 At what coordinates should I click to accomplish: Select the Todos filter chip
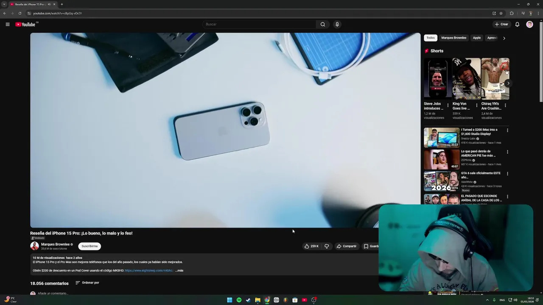pyautogui.click(x=431, y=38)
